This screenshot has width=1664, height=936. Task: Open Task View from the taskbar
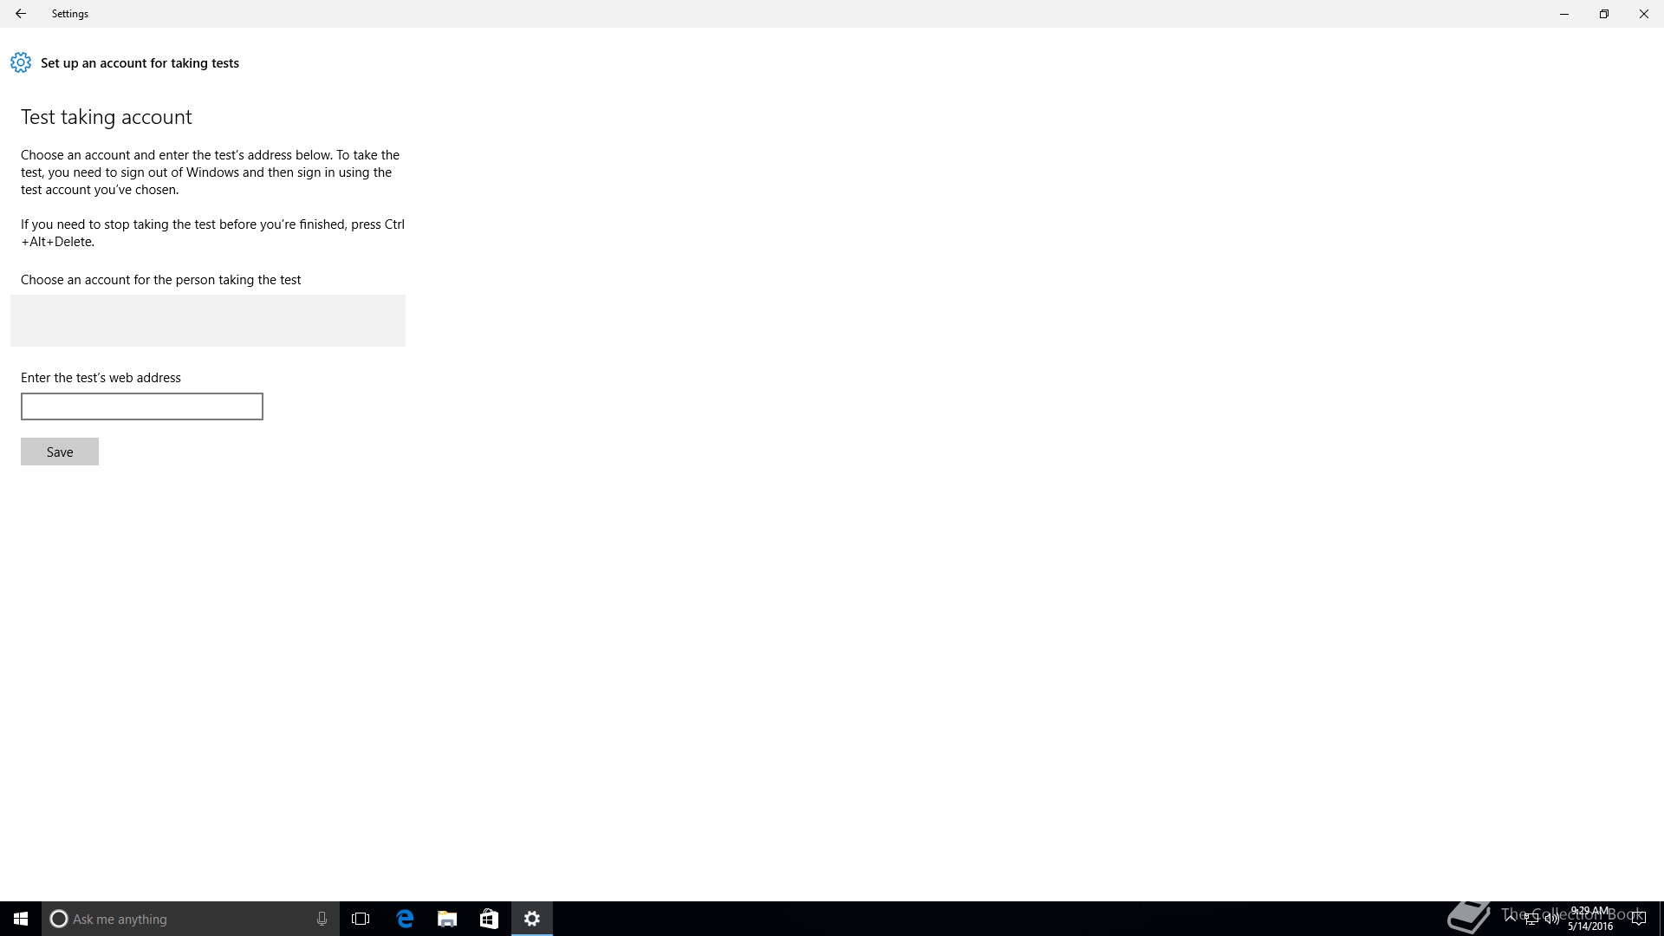click(x=361, y=919)
